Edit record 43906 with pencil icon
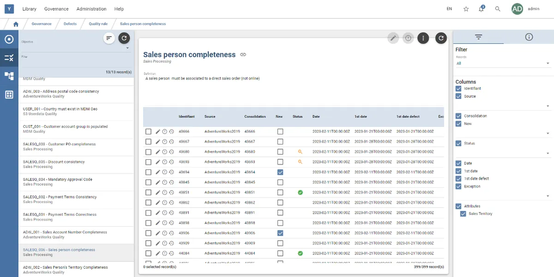 (x=158, y=233)
